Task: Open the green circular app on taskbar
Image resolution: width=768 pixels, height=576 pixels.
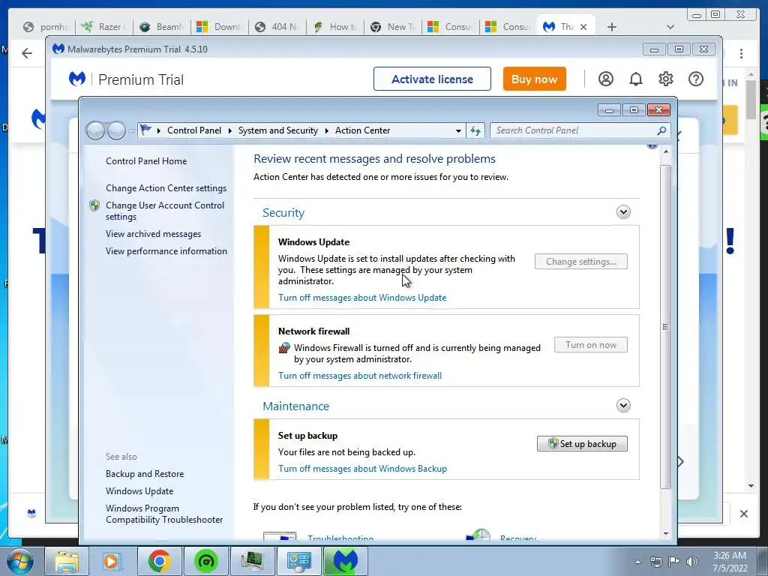Action: tap(205, 561)
